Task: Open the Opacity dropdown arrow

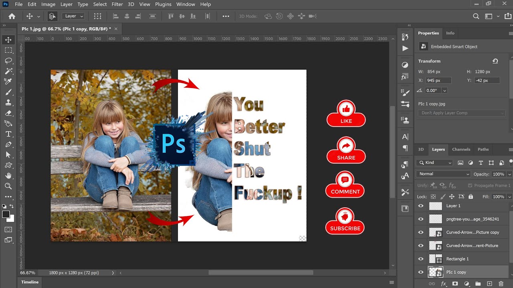Action: pyautogui.click(x=509, y=174)
